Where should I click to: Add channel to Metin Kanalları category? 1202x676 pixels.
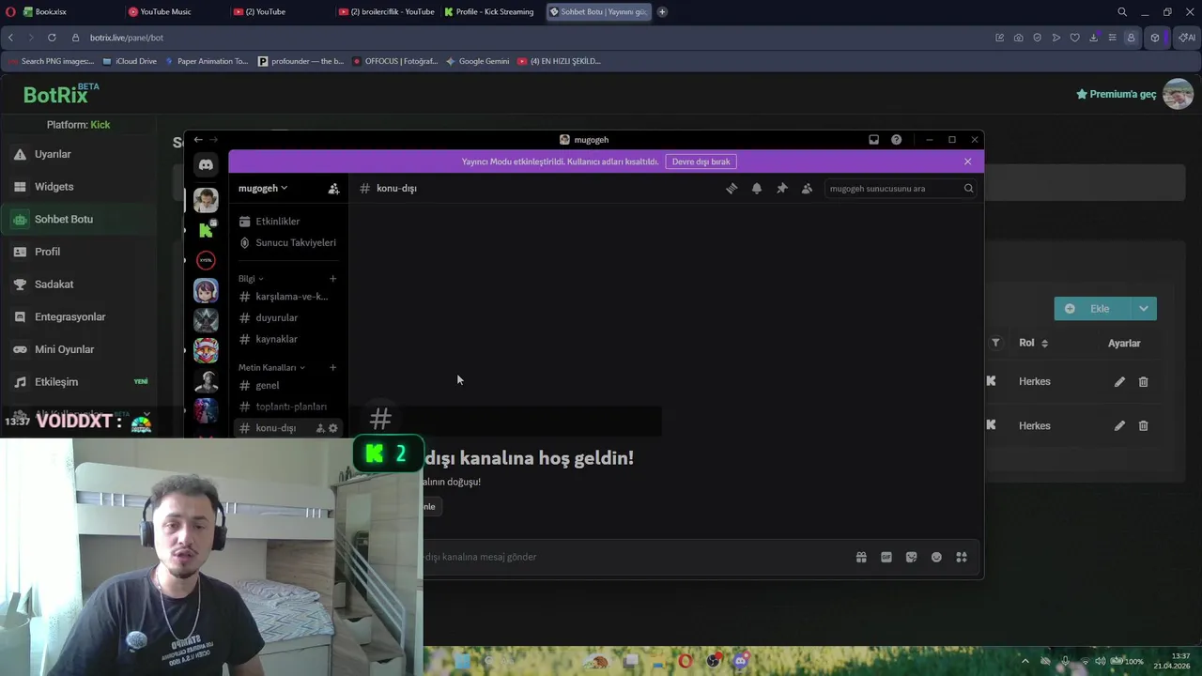(332, 368)
